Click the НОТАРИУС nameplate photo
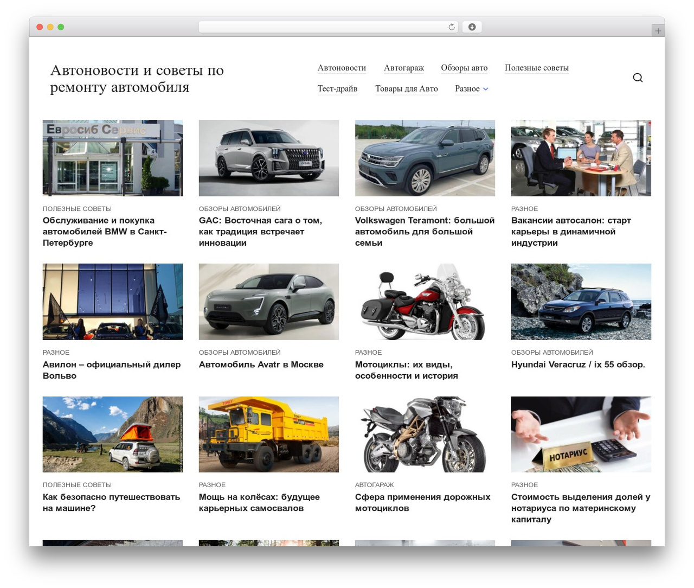 click(x=581, y=434)
